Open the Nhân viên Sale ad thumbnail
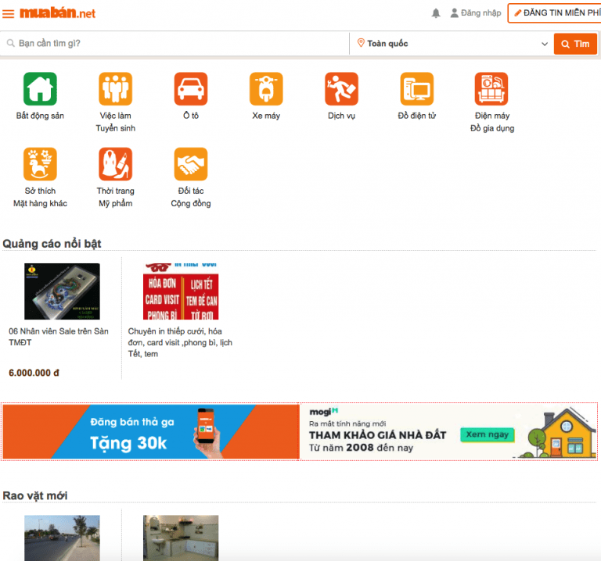601x561 pixels. 62,291
